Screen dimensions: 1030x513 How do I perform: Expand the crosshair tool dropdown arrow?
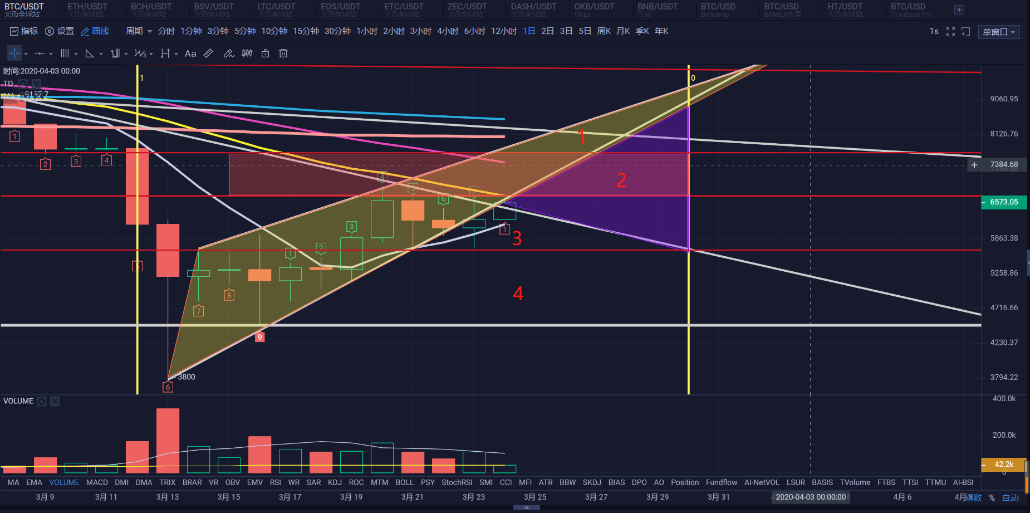tap(26, 54)
